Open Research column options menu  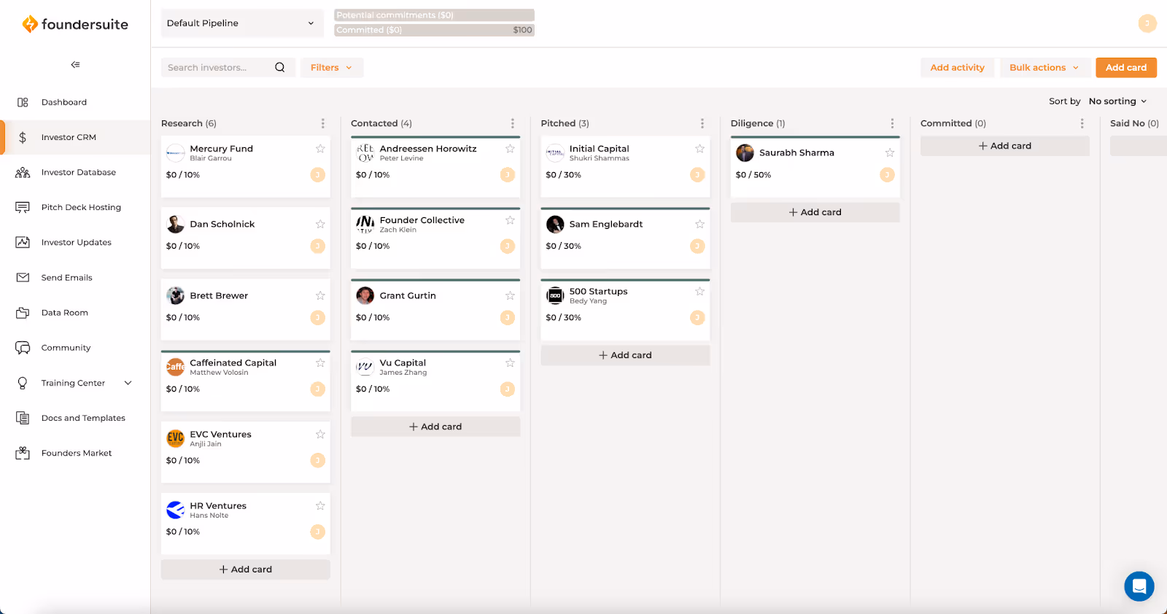click(x=323, y=123)
